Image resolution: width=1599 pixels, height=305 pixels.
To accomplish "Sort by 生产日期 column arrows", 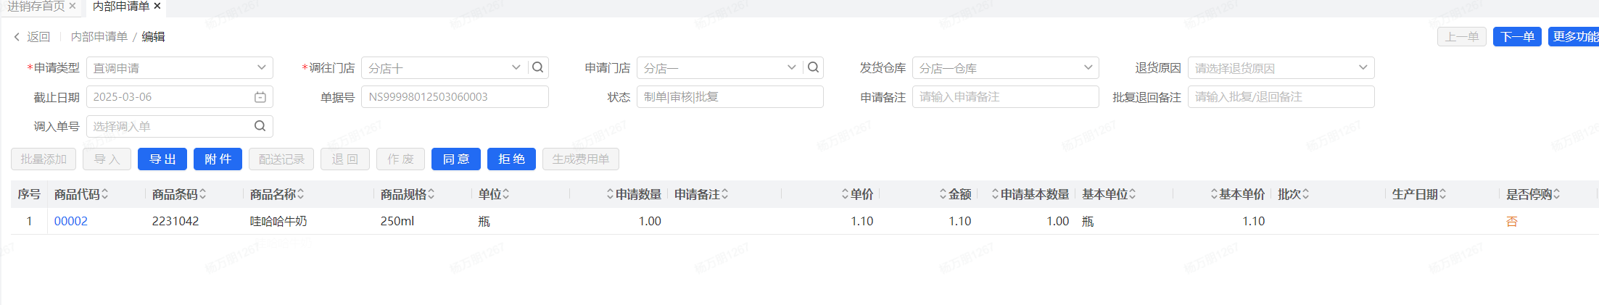I will point(1442,194).
